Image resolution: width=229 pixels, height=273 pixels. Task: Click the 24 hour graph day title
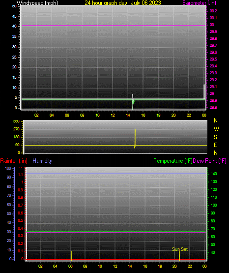[x=123, y=3]
